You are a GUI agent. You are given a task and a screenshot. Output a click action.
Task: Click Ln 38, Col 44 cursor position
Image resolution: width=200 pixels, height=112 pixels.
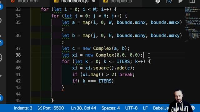(83, 108)
